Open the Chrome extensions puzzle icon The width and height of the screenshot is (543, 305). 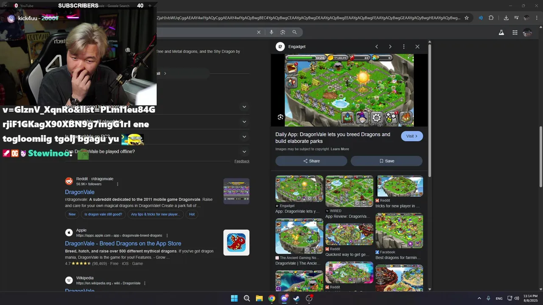click(x=491, y=18)
